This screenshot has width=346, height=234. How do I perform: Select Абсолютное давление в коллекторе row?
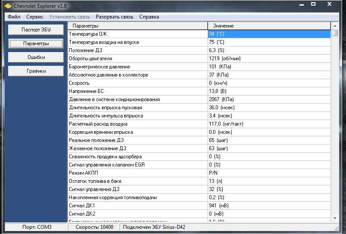tap(199, 75)
